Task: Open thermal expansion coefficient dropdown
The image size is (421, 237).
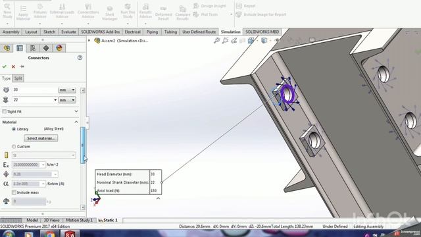Action: [x=43, y=184]
